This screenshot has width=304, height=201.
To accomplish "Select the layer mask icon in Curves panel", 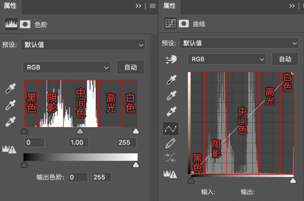I will coord(184,24).
